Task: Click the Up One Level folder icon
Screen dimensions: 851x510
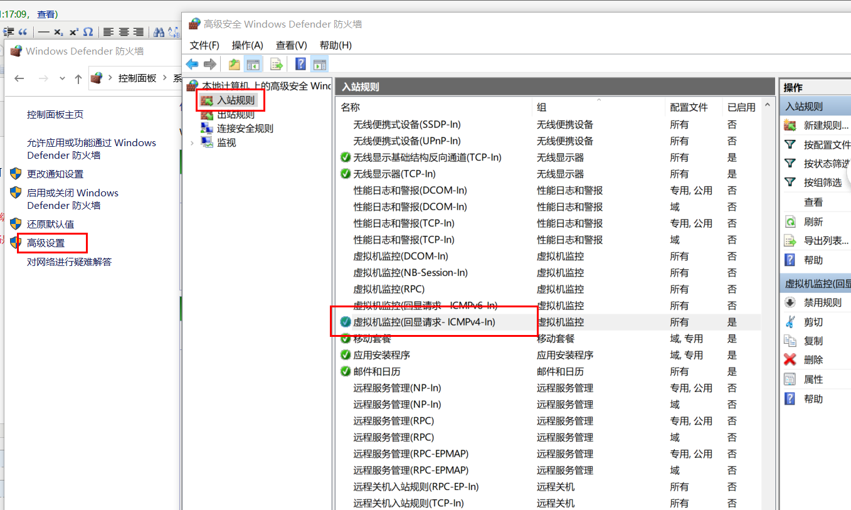Action: [x=234, y=64]
